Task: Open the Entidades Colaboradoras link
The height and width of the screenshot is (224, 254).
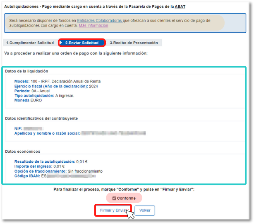Action: [x=99, y=21]
